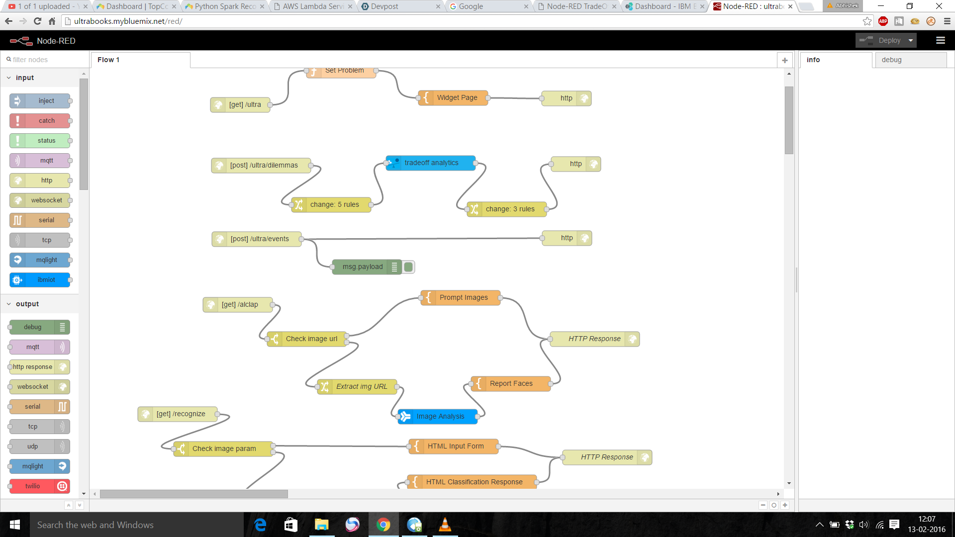Click the tradeoff analytics node
The height and width of the screenshot is (537, 955).
[431, 163]
